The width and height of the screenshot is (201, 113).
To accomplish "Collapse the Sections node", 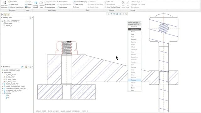I will (x=3, y=93).
